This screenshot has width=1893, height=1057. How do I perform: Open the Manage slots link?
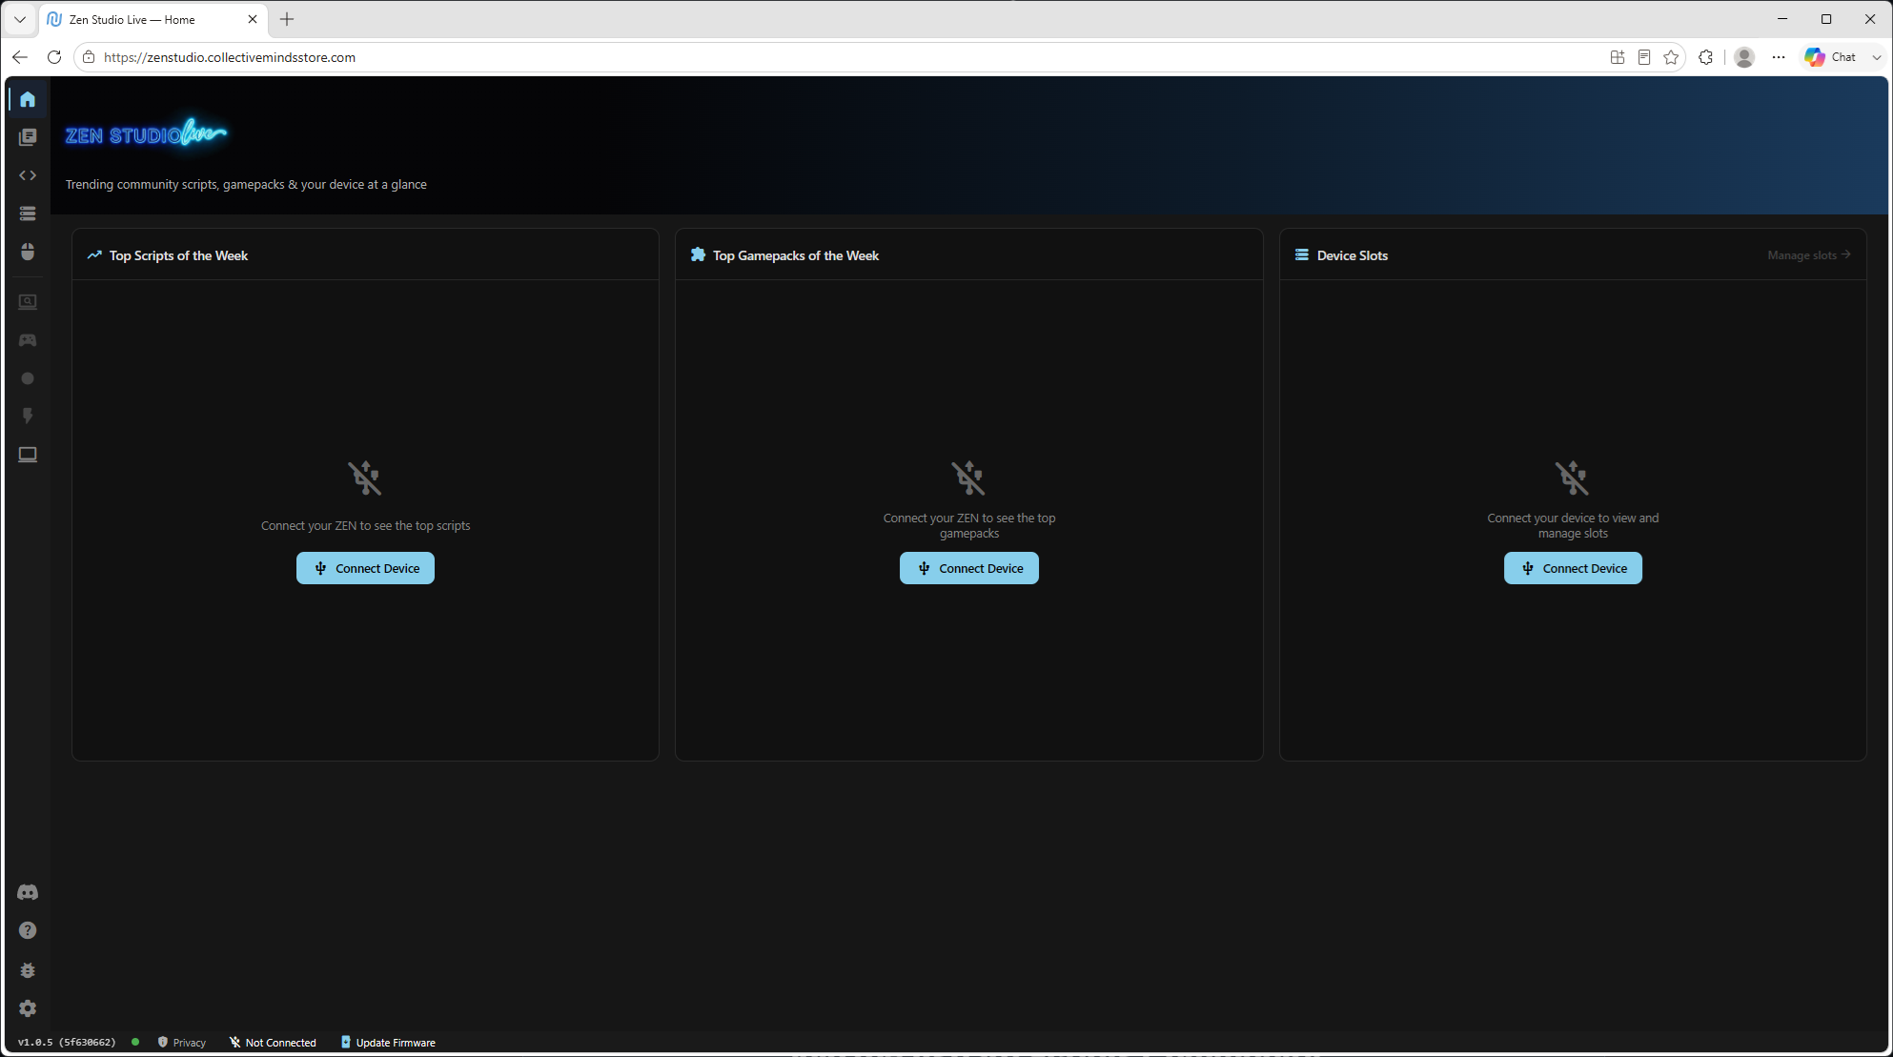coord(1808,255)
